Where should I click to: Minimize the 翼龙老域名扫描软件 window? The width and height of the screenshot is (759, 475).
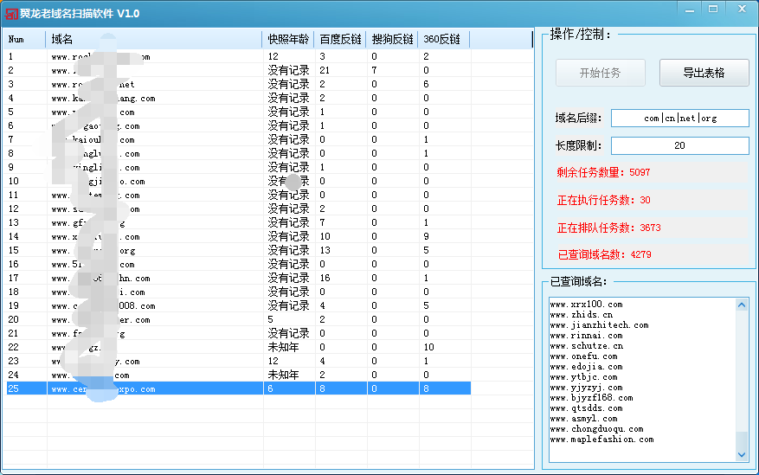pyautogui.click(x=690, y=9)
